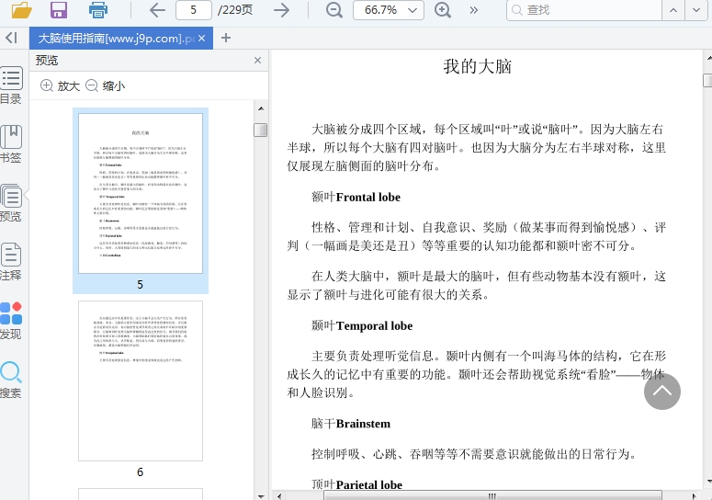Close the 预览 preview panel
The height and width of the screenshot is (500, 712).
coord(257,61)
